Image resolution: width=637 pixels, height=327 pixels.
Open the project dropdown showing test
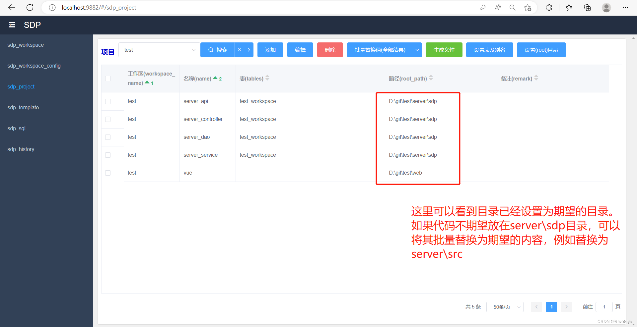coord(159,50)
